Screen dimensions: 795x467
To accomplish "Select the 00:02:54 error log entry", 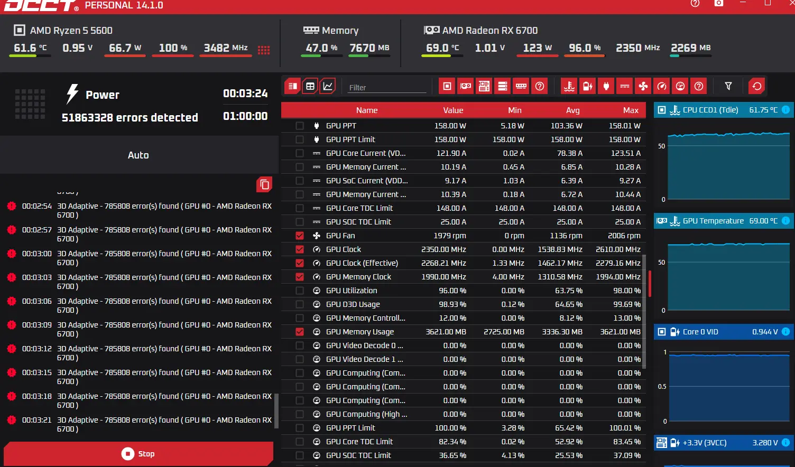I will [x=140, y=210].
